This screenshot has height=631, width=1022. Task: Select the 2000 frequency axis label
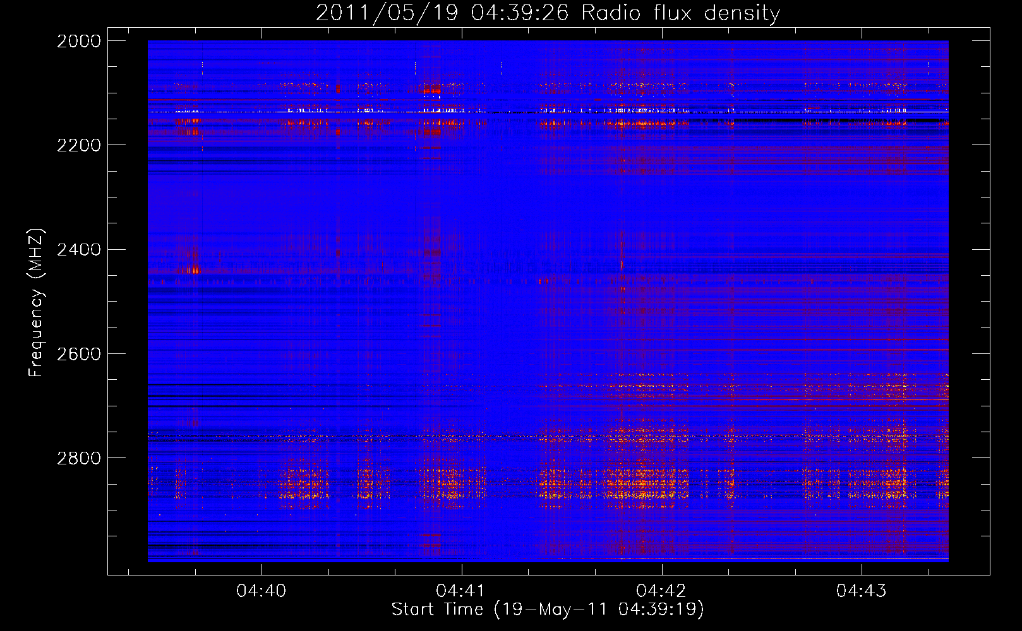coord(79,41)
